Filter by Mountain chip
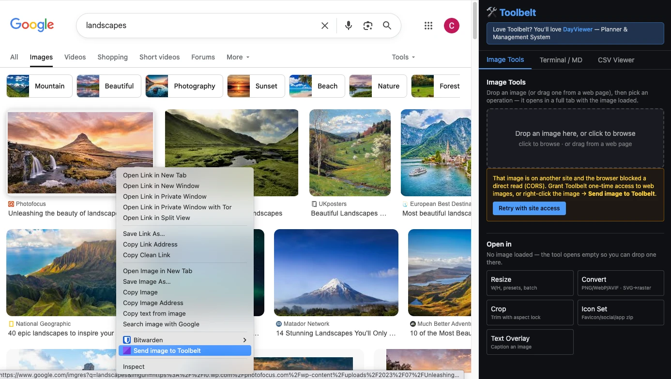The width and height of the screenshot is (671, 379). (39, 86)
